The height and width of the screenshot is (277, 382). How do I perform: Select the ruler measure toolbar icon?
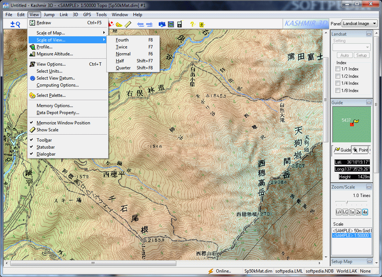[x=128, y=24]
